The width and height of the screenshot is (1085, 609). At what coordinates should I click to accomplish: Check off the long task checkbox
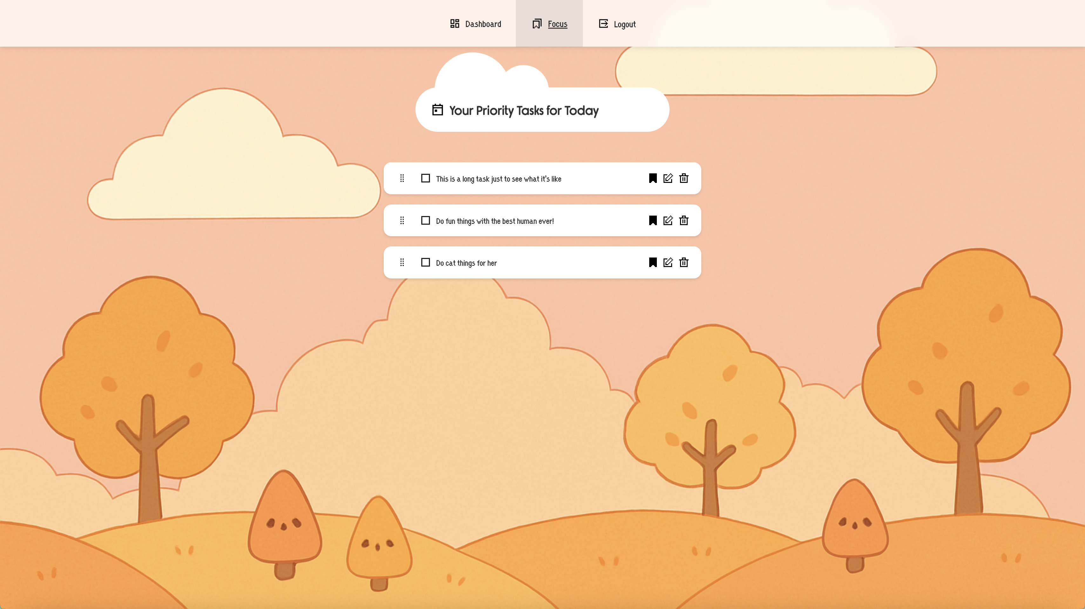(425, 178)
